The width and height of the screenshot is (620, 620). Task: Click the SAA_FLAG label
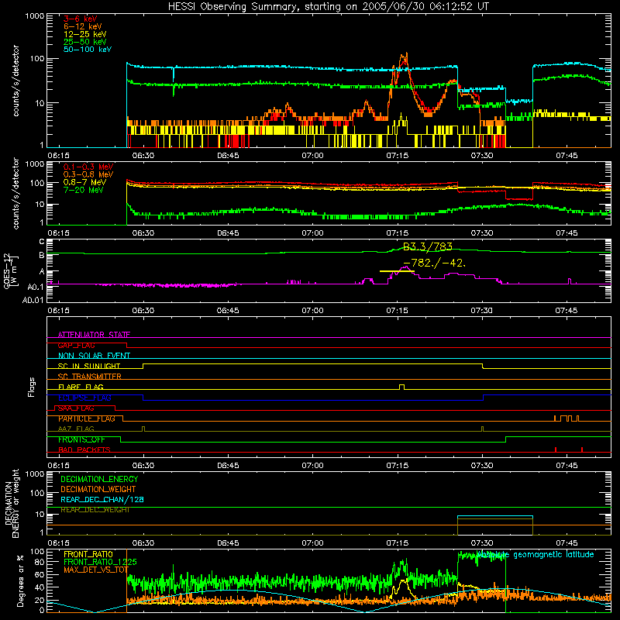pyautogui.click(x=76, y=408)
